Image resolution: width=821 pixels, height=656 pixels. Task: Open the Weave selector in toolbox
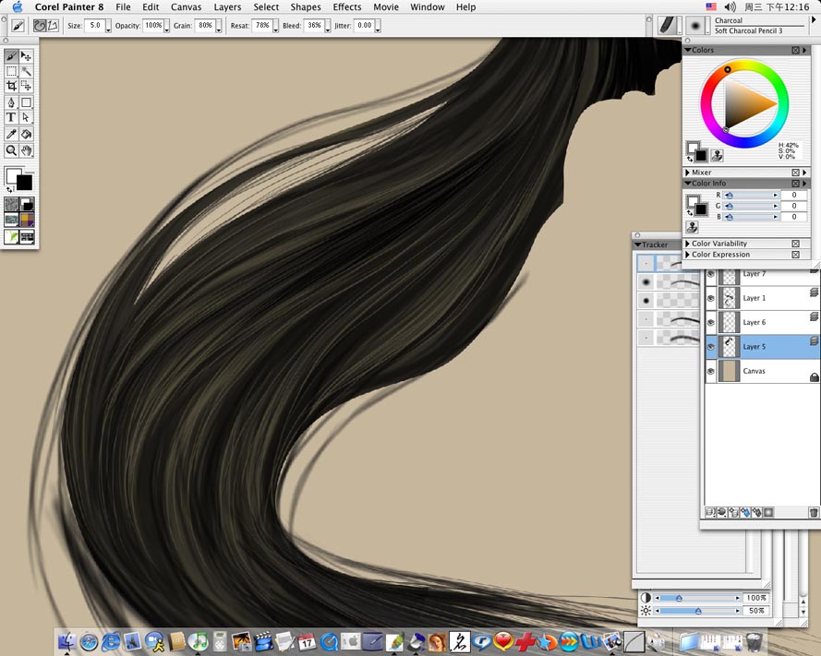(27, 220)
